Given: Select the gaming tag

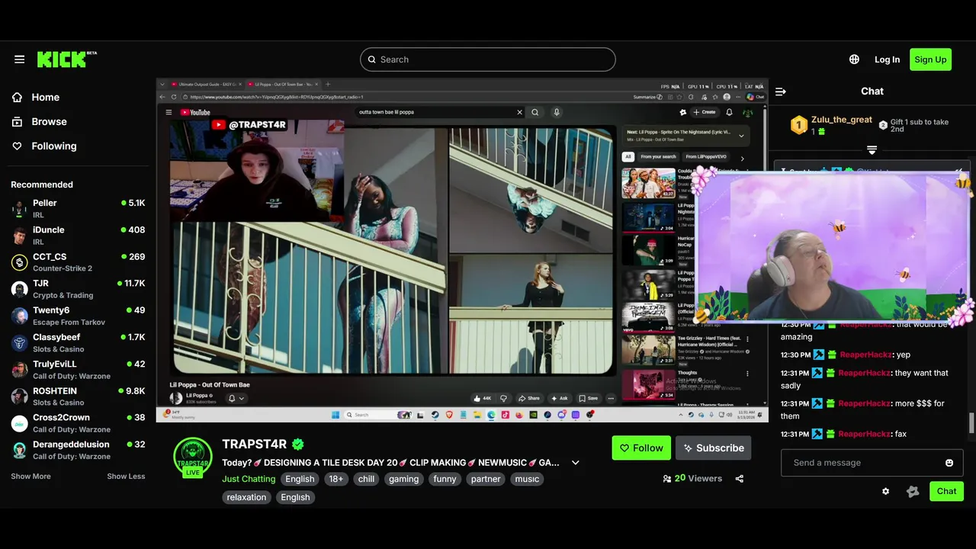Looking at the screenshot, I should 403,479.
